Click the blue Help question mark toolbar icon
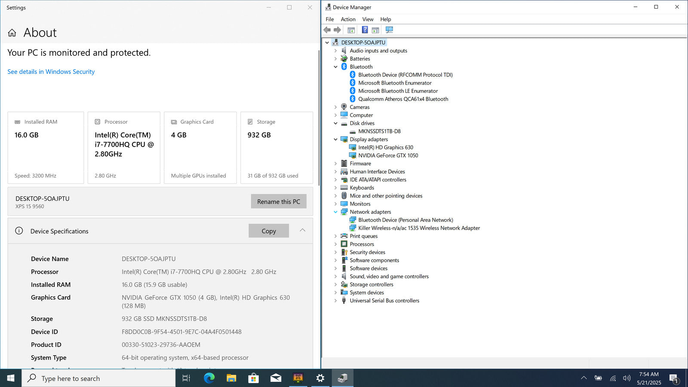This screenshot has height=387, width=688. coord(365,30)
